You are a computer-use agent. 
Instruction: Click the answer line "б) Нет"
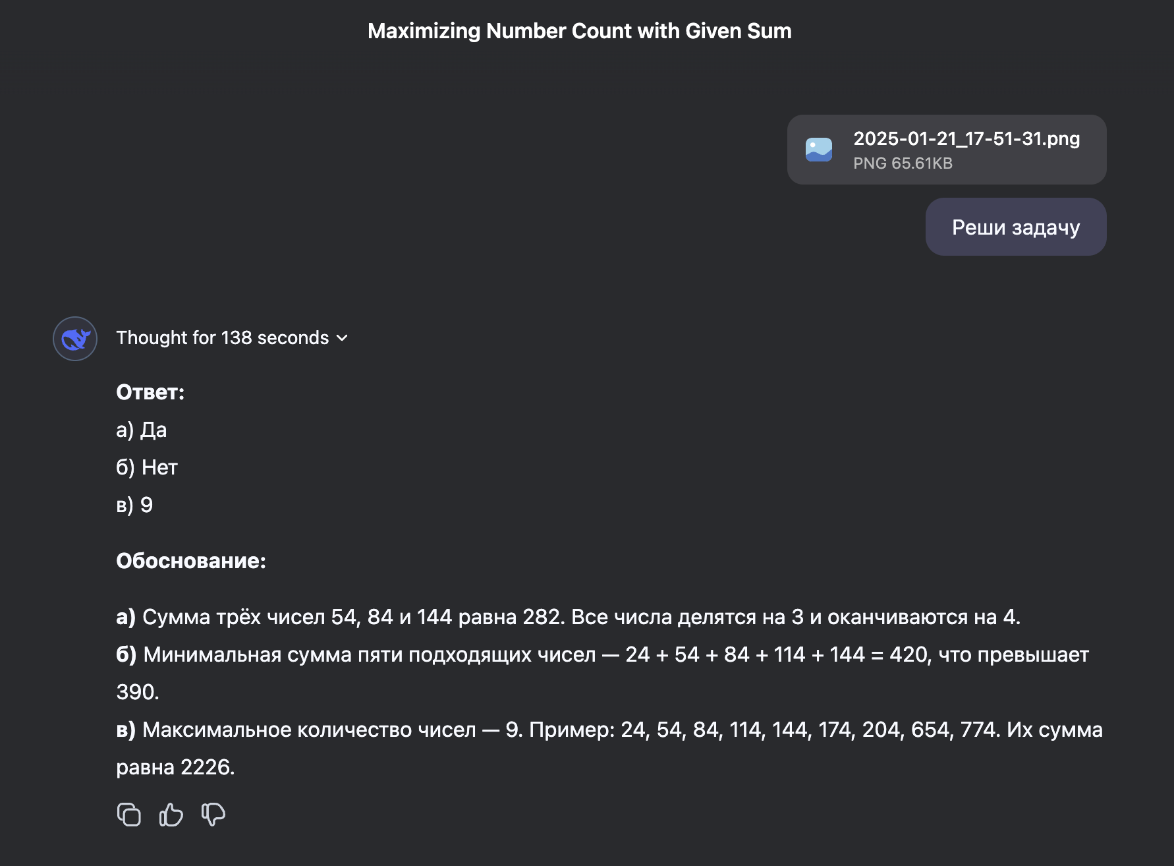(x=147, y=467)
